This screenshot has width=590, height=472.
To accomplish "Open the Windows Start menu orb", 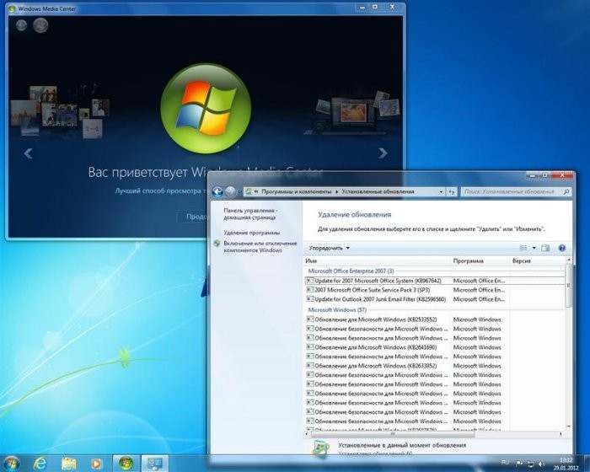I will [11, 463].
